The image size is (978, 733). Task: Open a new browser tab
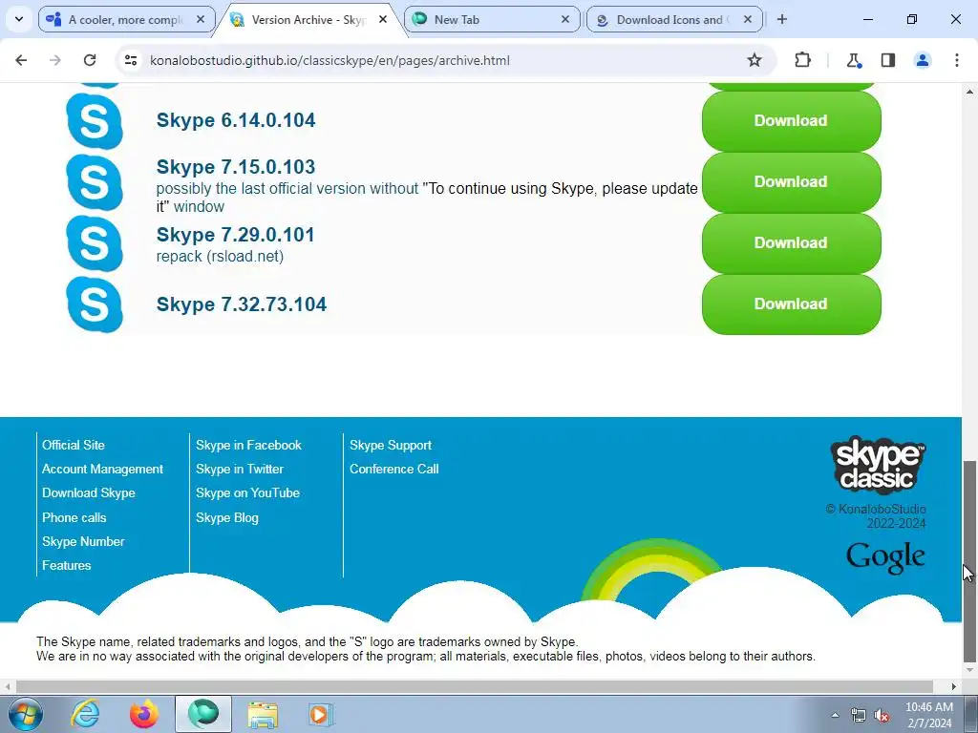point(782,19)
